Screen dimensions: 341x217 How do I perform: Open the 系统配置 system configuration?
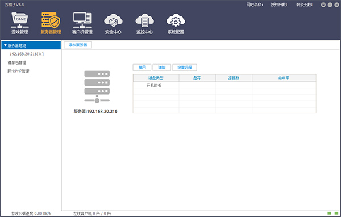[x=176, y=23]
